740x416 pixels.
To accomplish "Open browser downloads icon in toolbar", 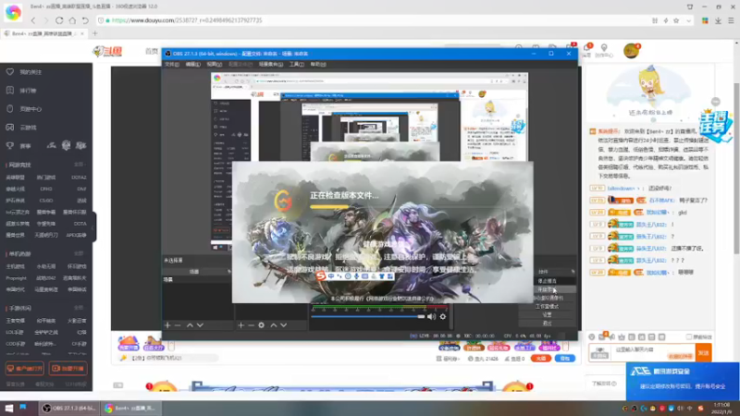I will (x=719, y=20).
